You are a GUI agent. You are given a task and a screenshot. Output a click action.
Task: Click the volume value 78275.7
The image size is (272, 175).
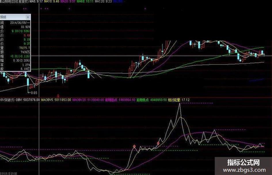24,48
